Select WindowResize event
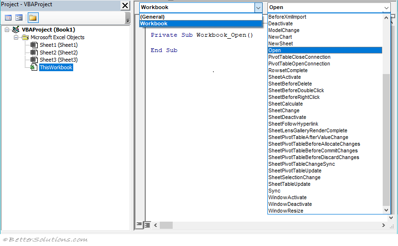Screen dimensions: 398x246 325,211
